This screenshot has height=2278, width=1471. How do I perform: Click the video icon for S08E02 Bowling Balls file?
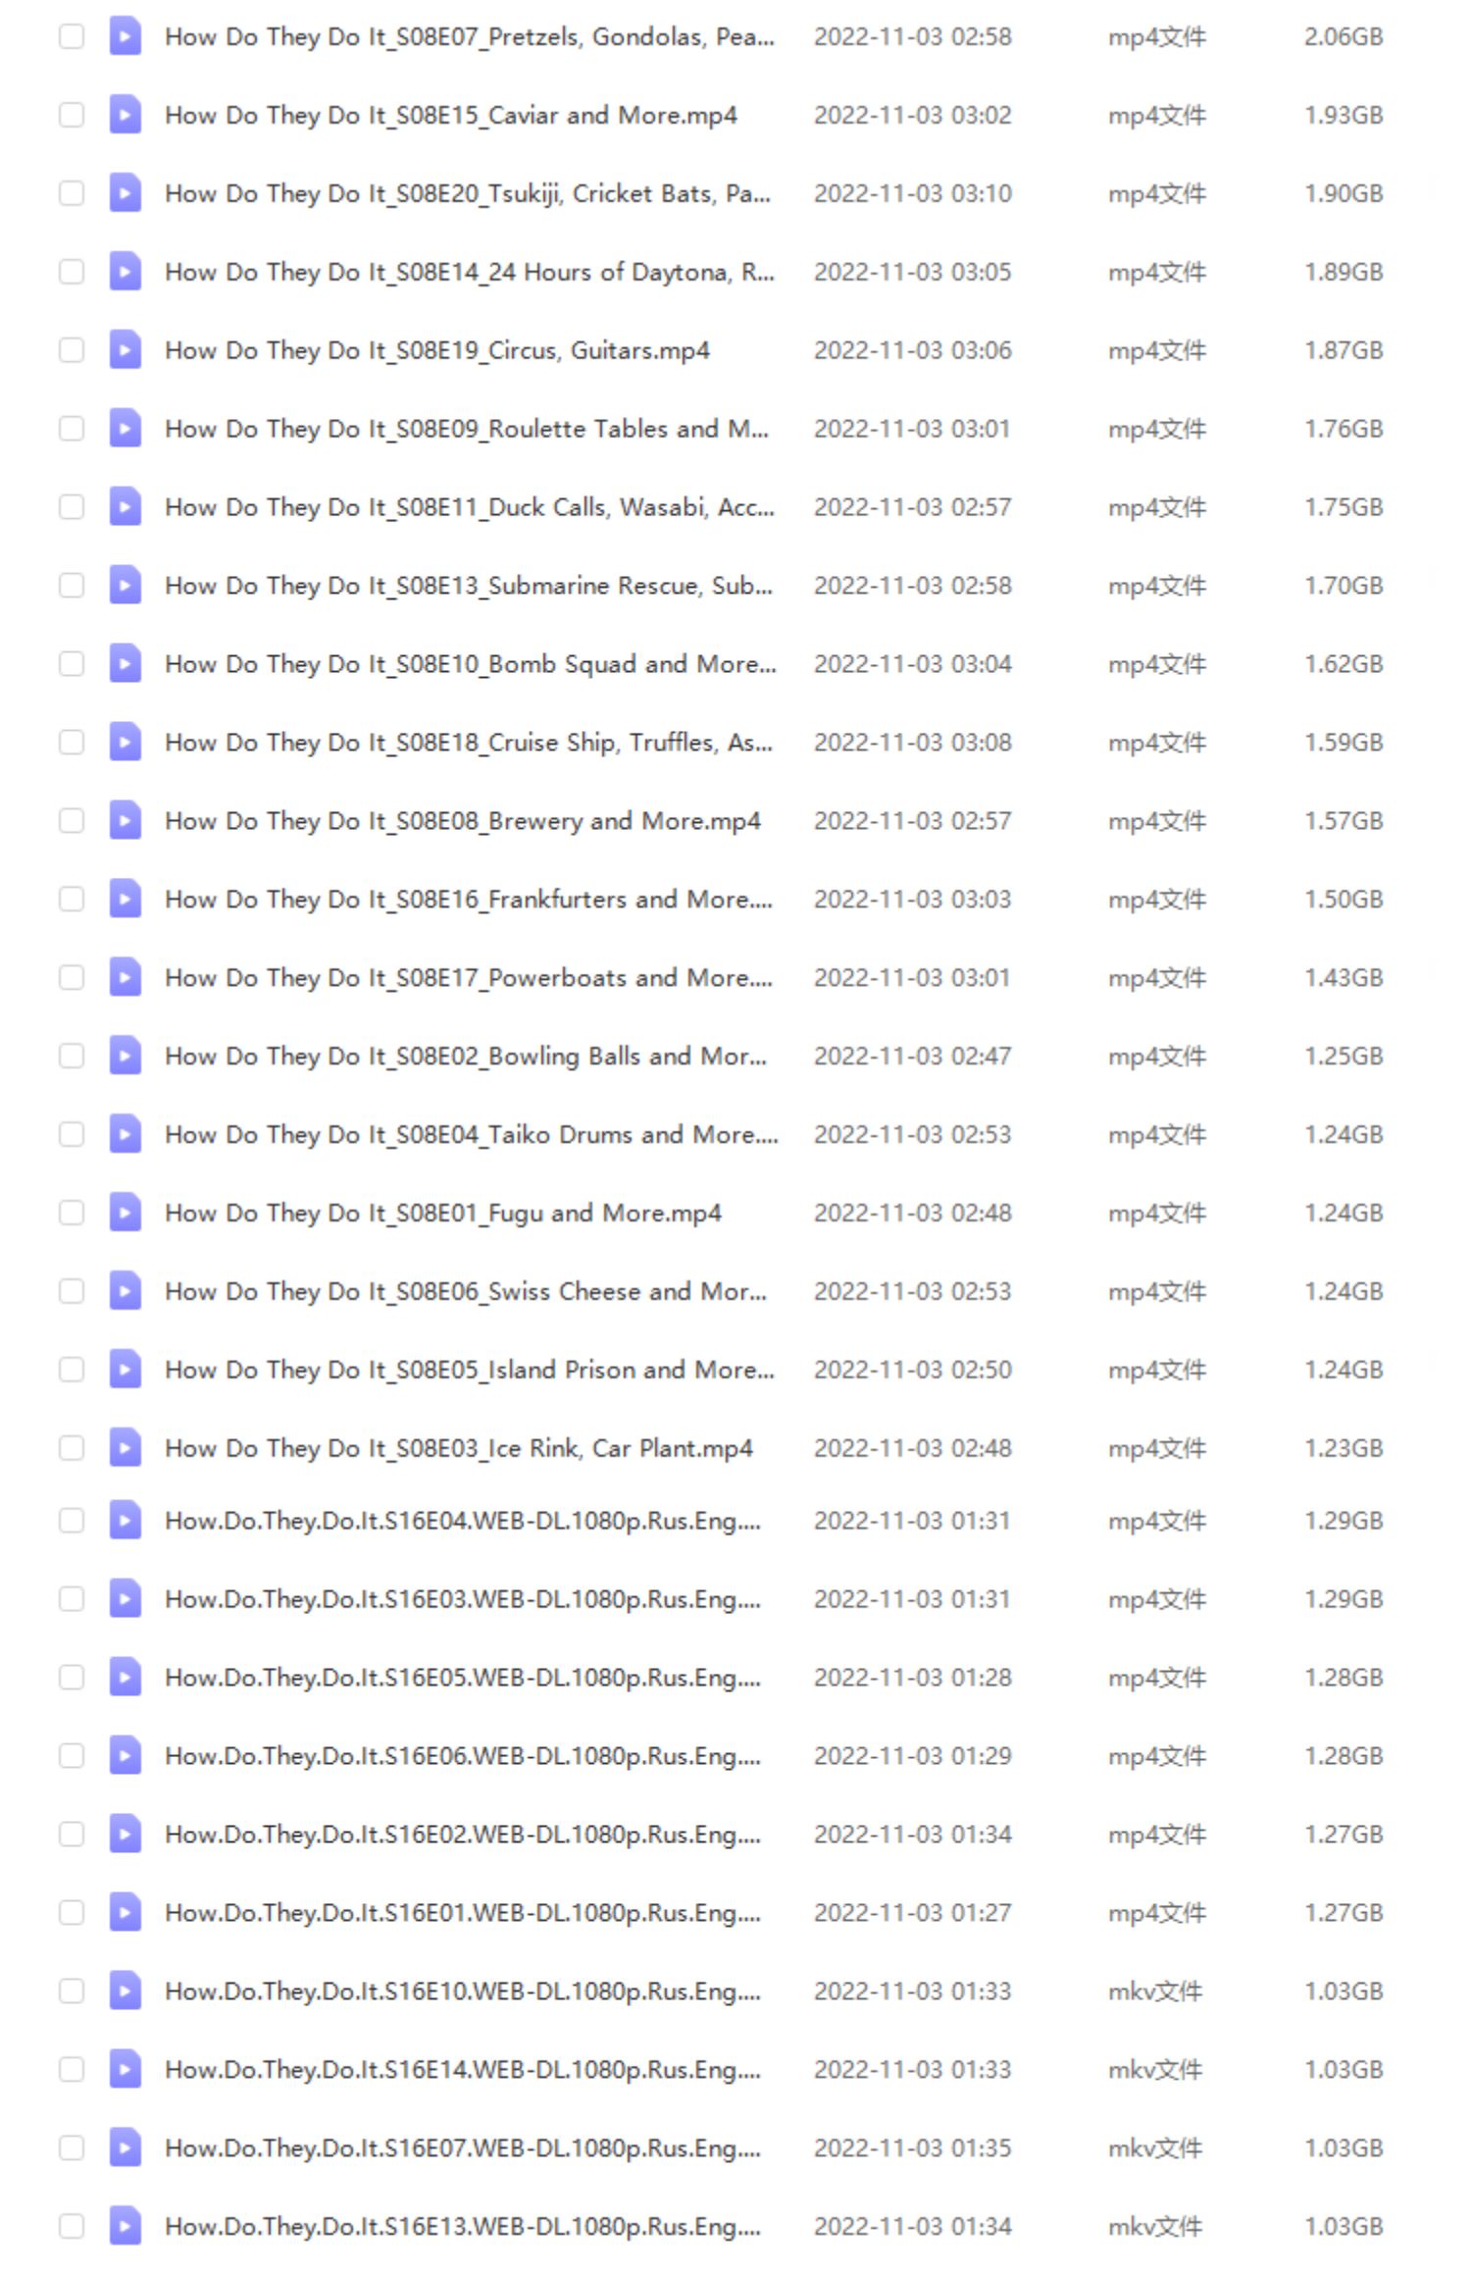click(x=125, y=1057)
